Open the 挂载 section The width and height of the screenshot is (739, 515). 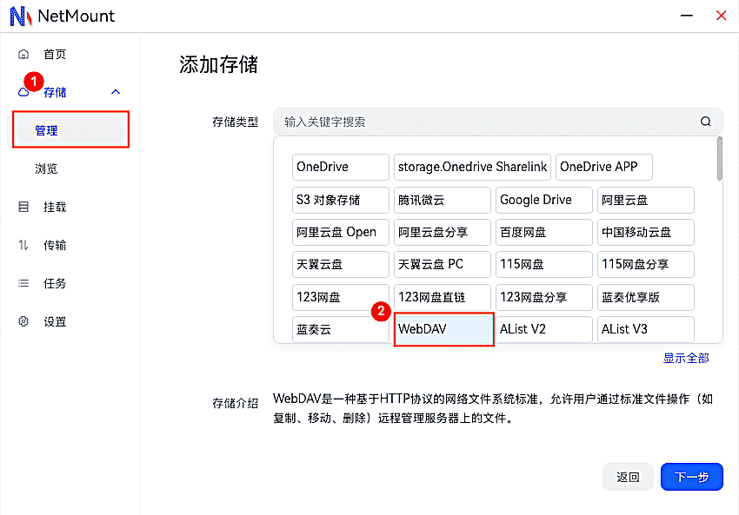pos(55,207)
